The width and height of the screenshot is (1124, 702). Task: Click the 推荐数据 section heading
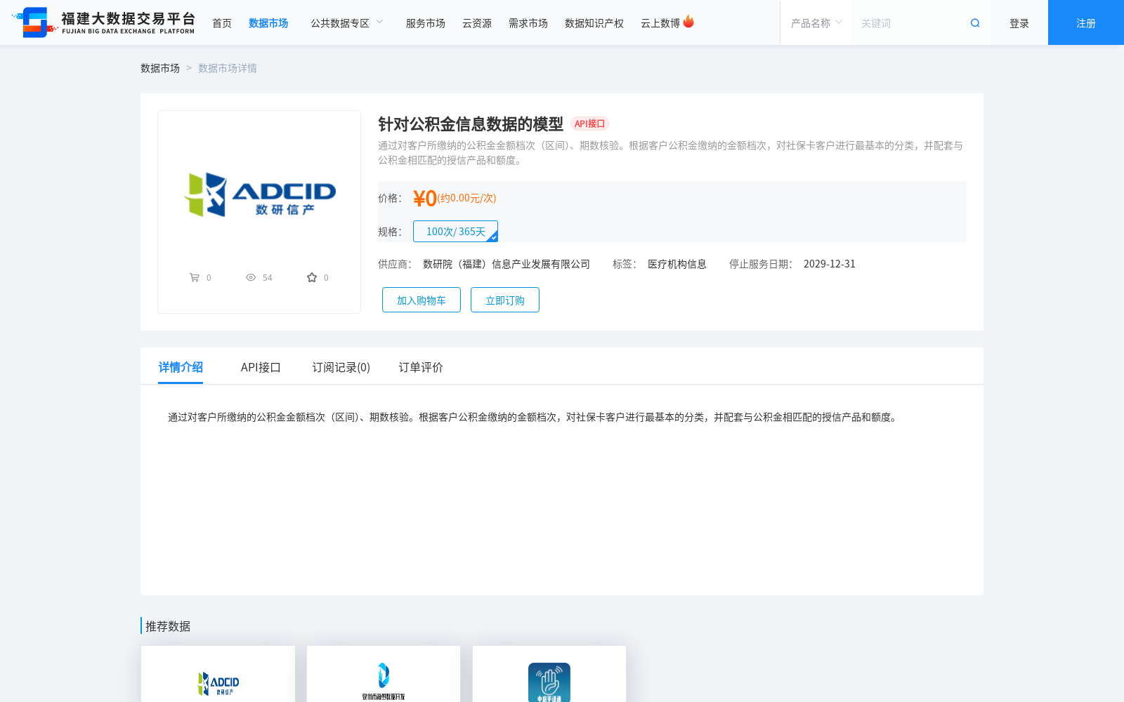(168, 626)
